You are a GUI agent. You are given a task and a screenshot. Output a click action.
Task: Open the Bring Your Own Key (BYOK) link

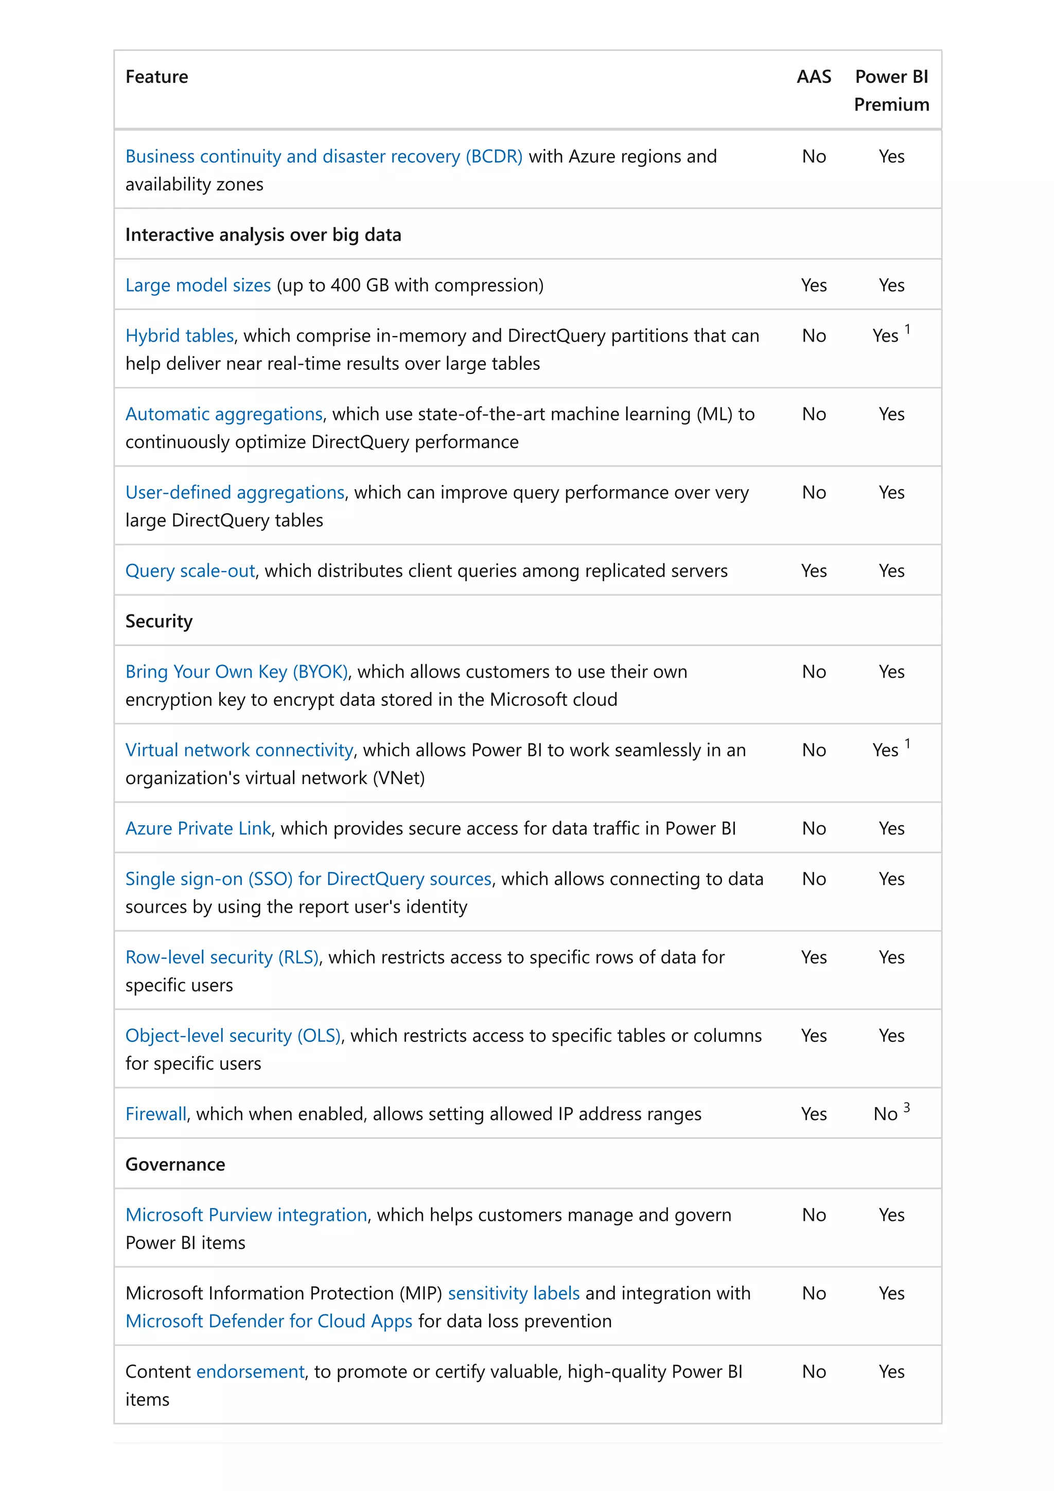(x=236, y=671)
